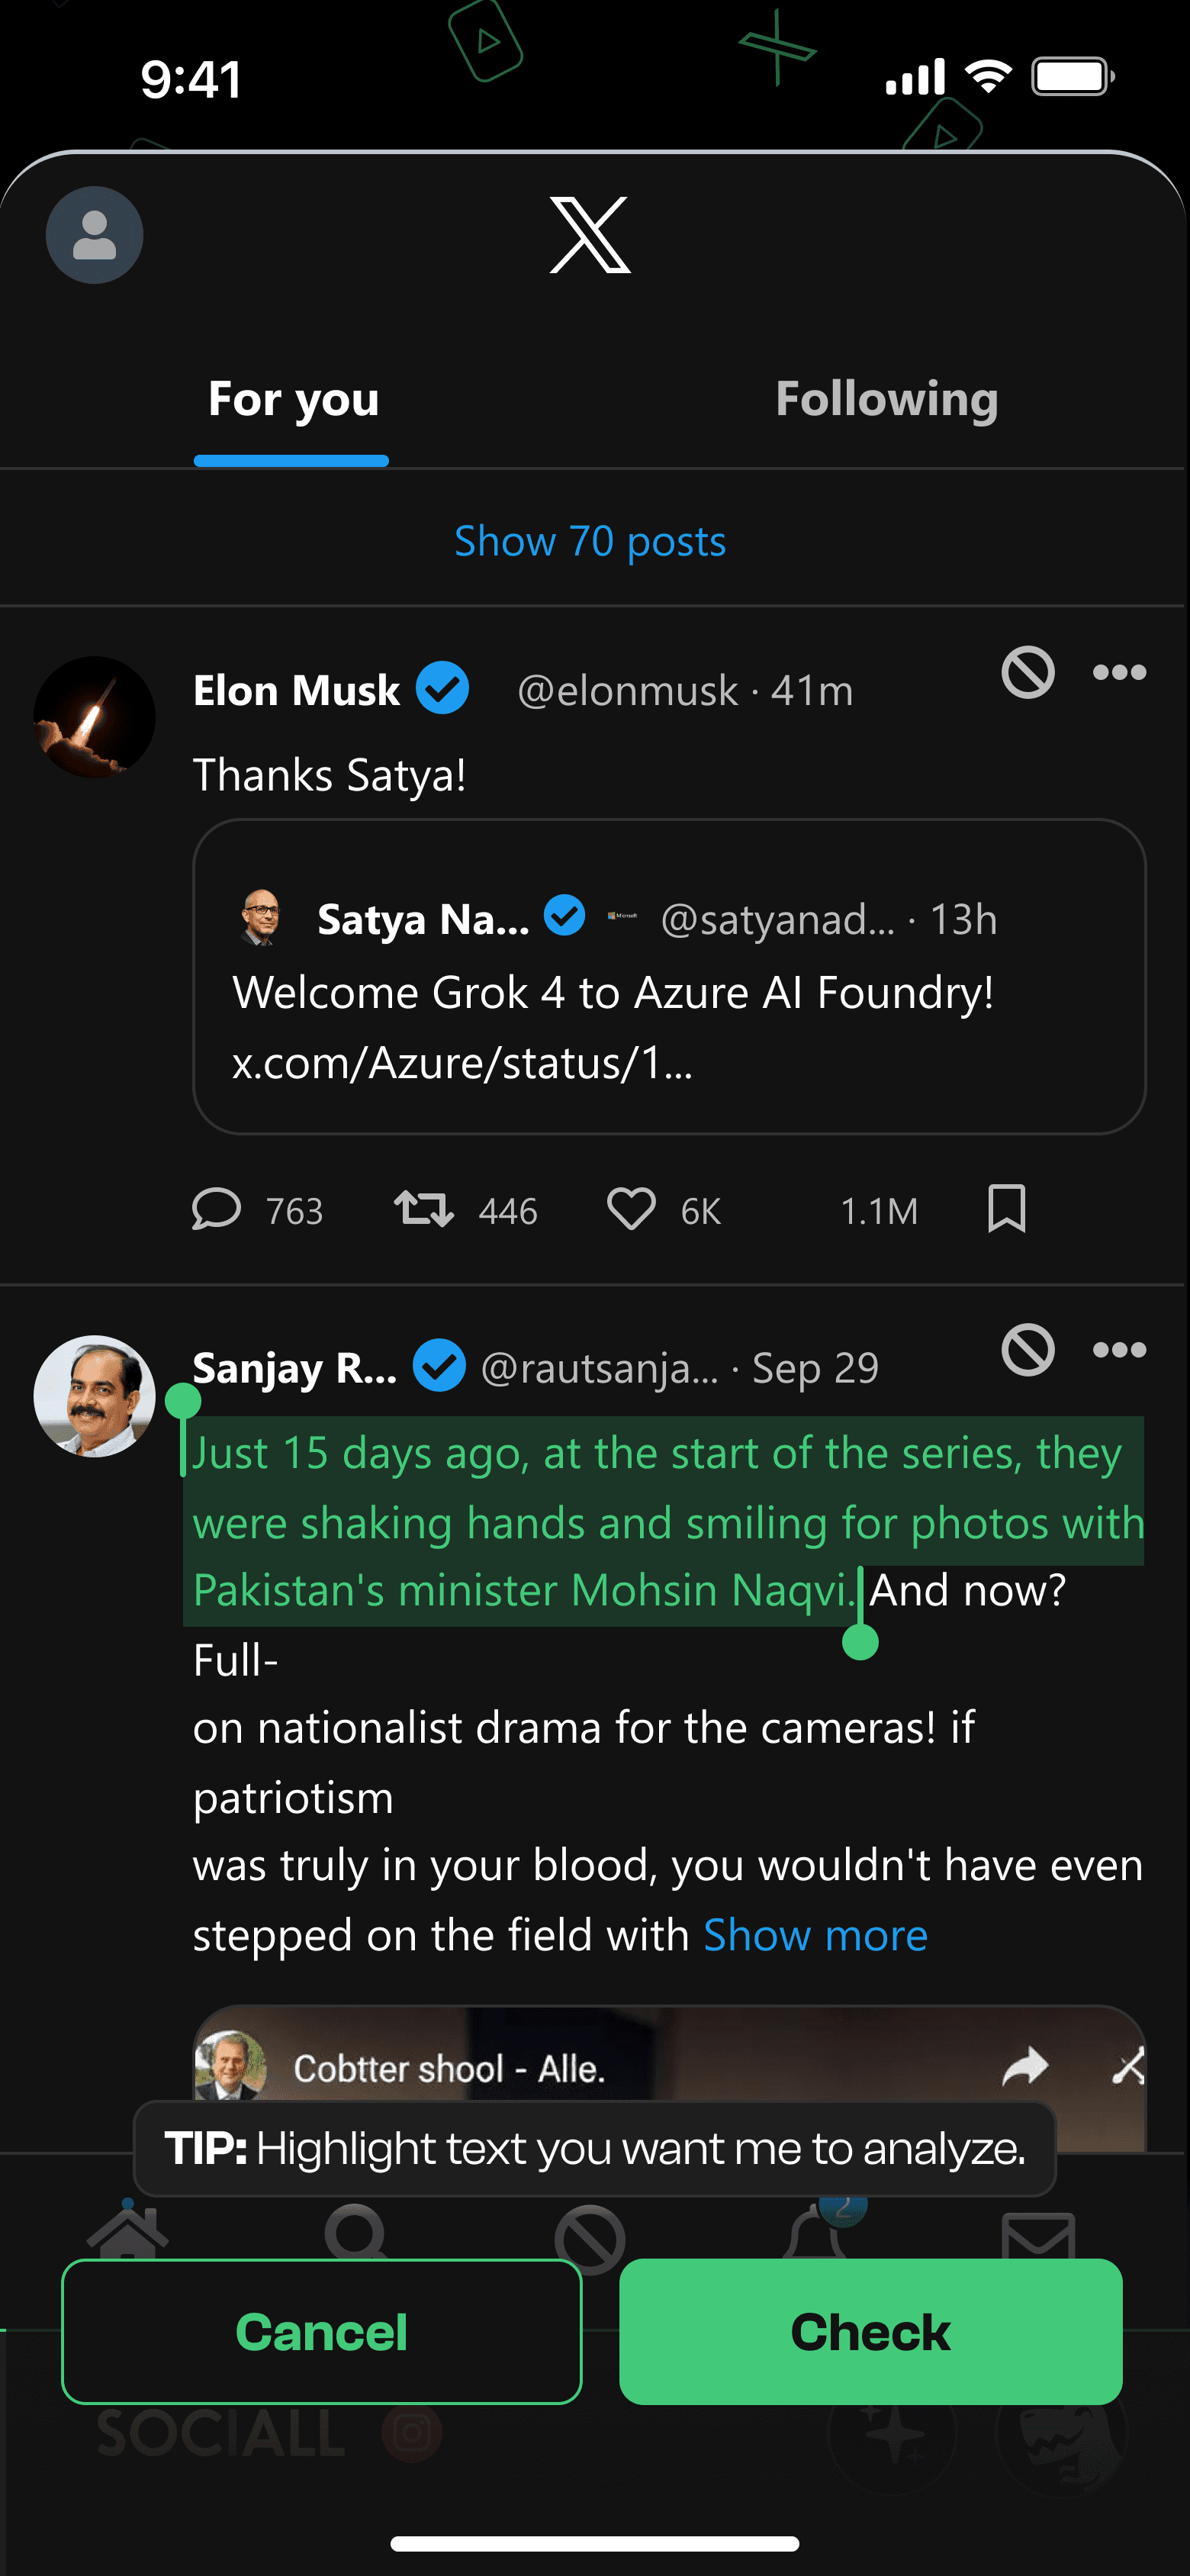Select the For you tab
This screenshot has height=2576, width=1190.
(x=293, y=399)
